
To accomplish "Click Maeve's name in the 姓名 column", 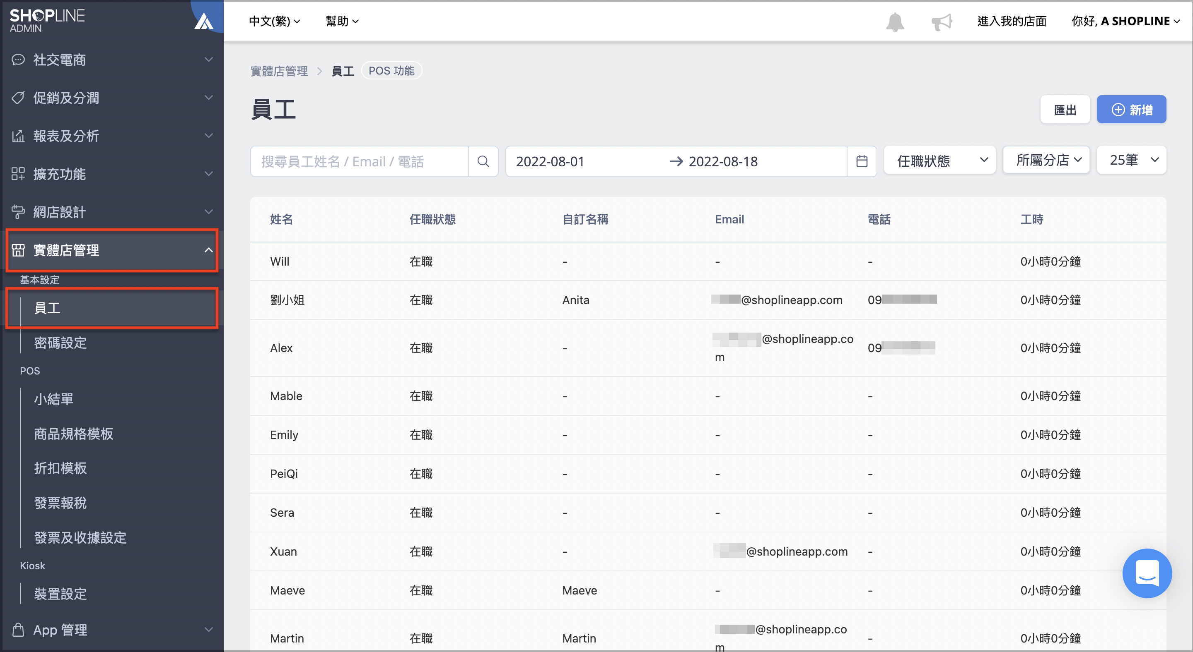I will tap(287, 590).
